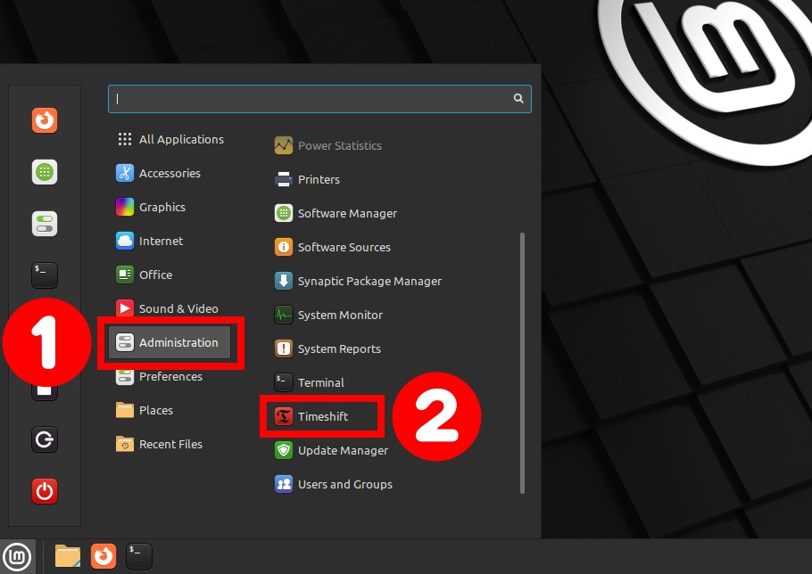The image size is (812, 574).
Task: Click the Linux Mint menu button on the panel
Action: pos(18,556)
